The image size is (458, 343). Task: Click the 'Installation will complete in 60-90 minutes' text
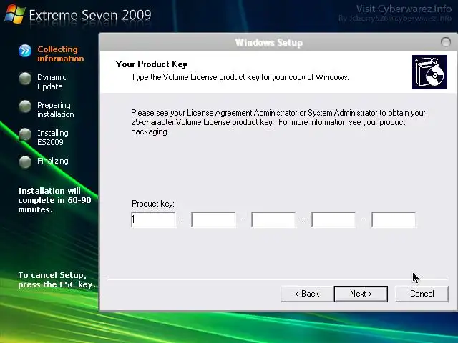[x=54, y=200]
